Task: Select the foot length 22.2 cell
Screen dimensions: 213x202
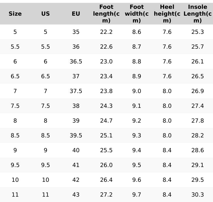Action: coord(106,32)
